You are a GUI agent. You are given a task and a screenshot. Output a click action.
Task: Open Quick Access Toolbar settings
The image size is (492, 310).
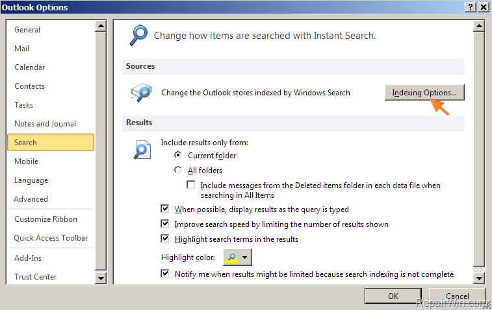50,237
